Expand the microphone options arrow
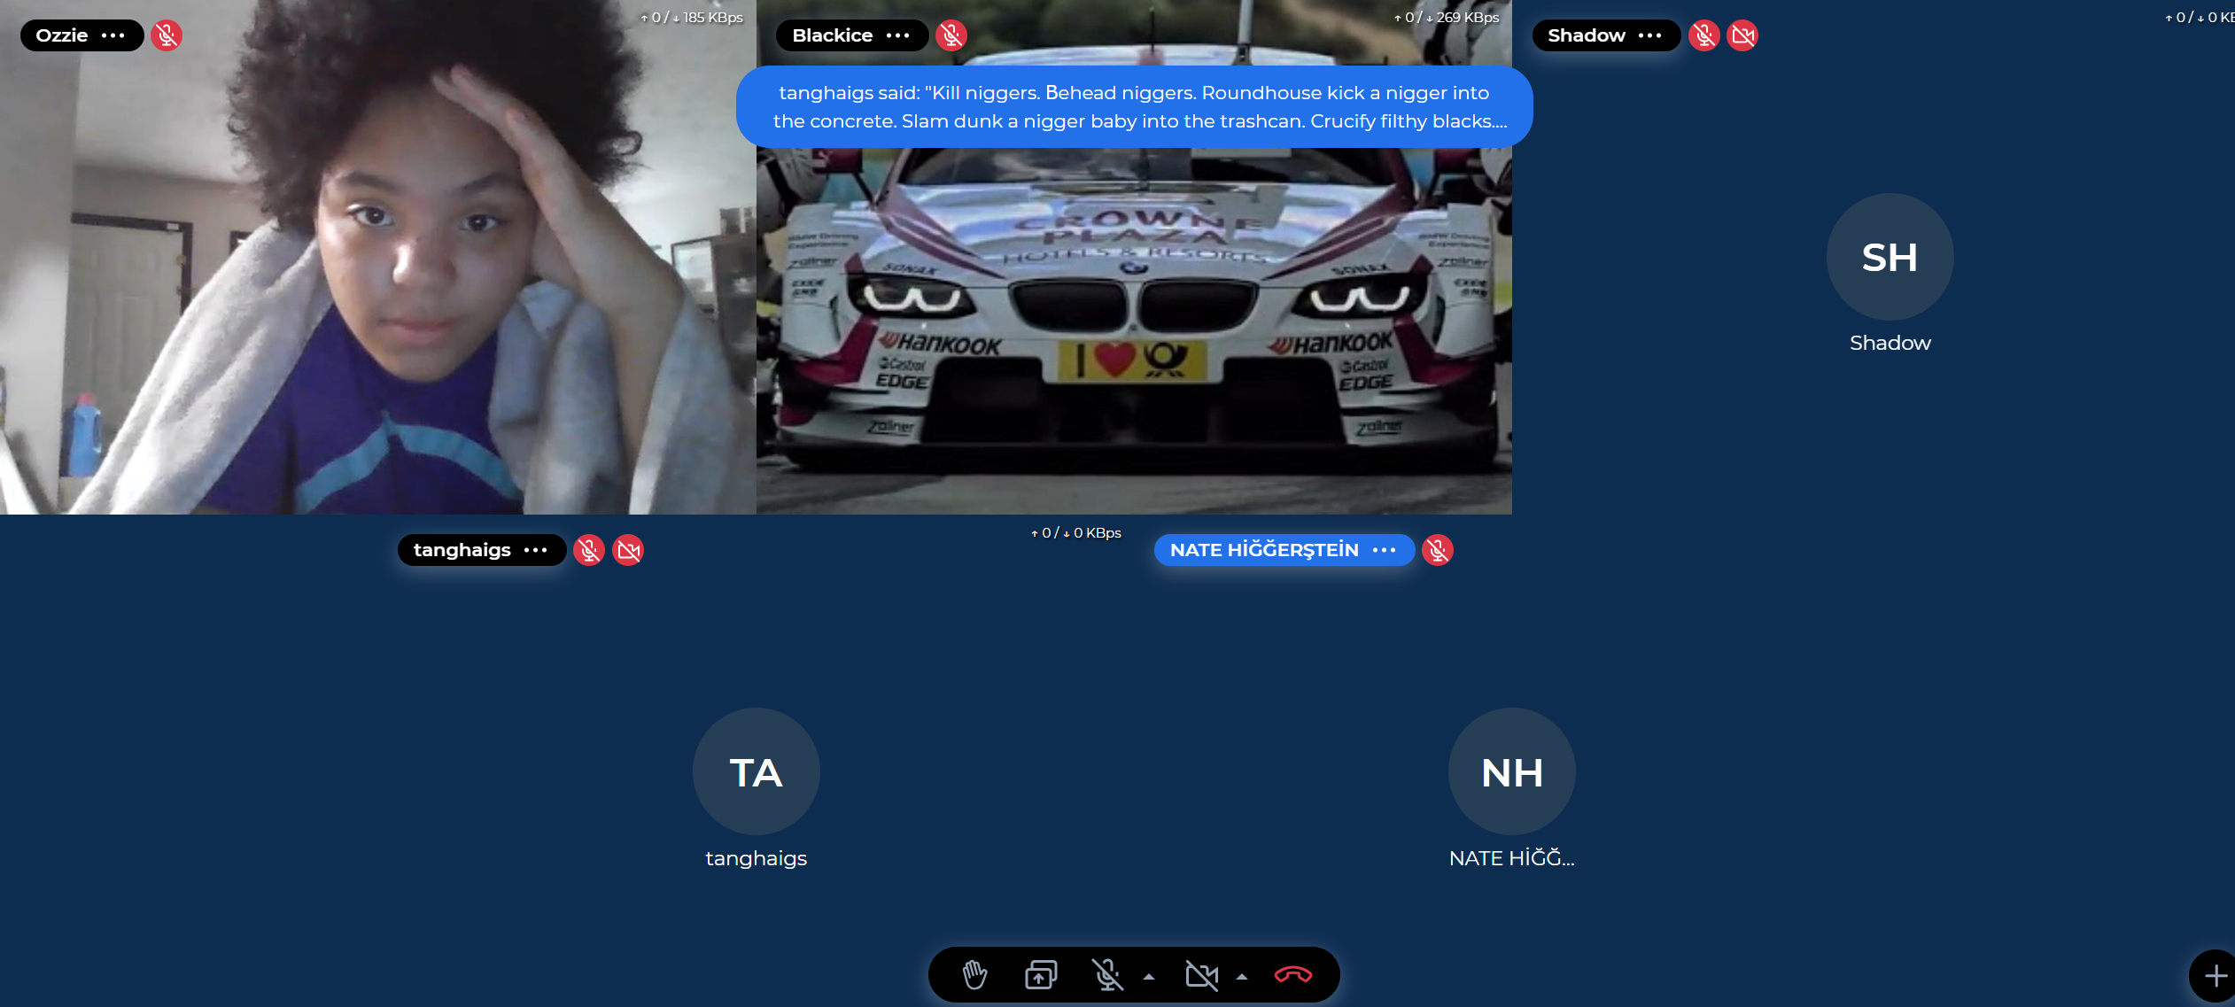 pyautogui.click(x=1149, y=977)
